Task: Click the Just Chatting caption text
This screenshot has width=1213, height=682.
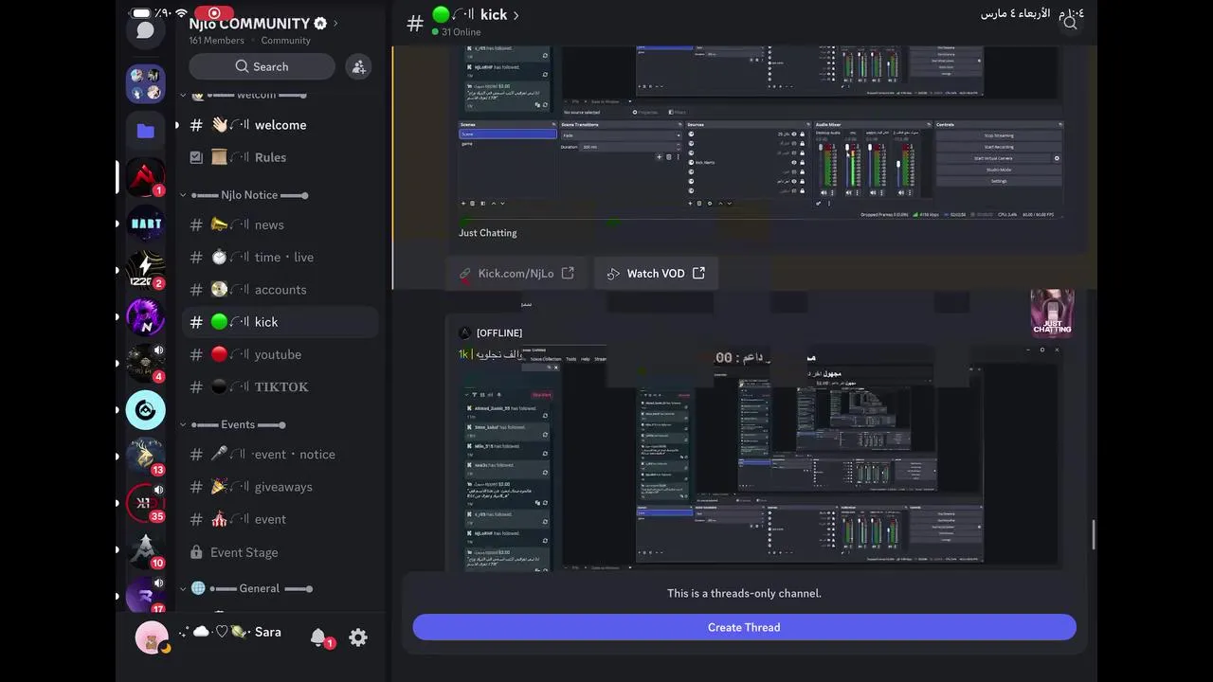Action: pyautogui.click(x=488, y=233)
